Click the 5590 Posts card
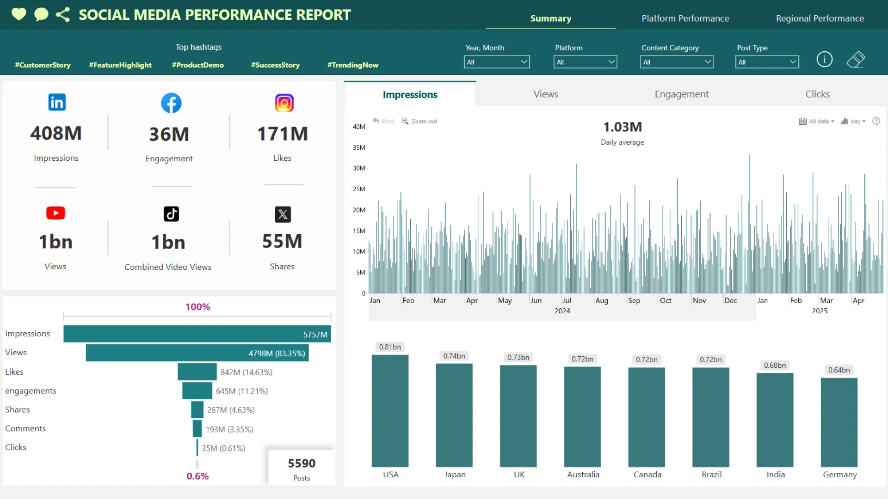888x499 pixels. point(302,469)
